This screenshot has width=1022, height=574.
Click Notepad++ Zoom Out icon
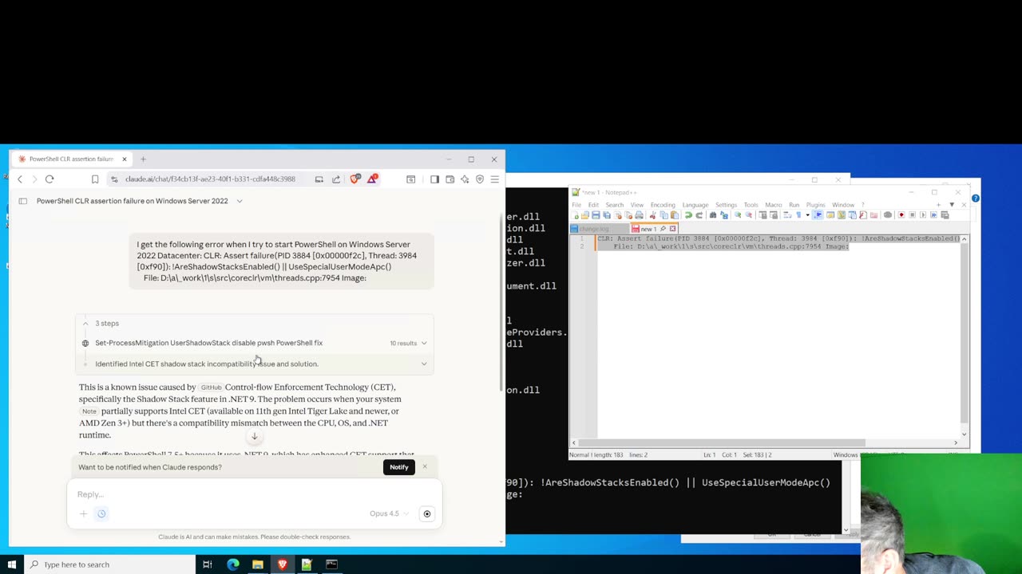coord(748,214)
